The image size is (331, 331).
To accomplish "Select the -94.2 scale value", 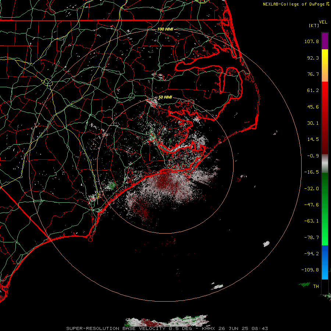I will point(312,253).
